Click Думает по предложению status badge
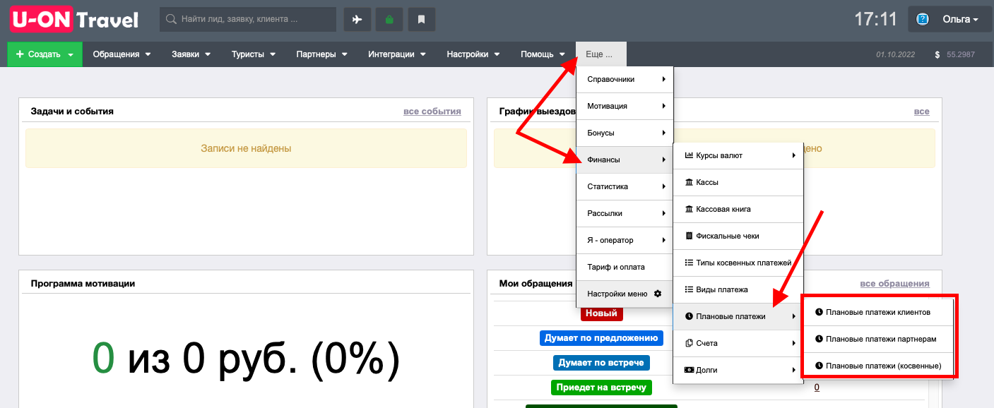Viewport: 994px width, 408px height. coord(601,338)
